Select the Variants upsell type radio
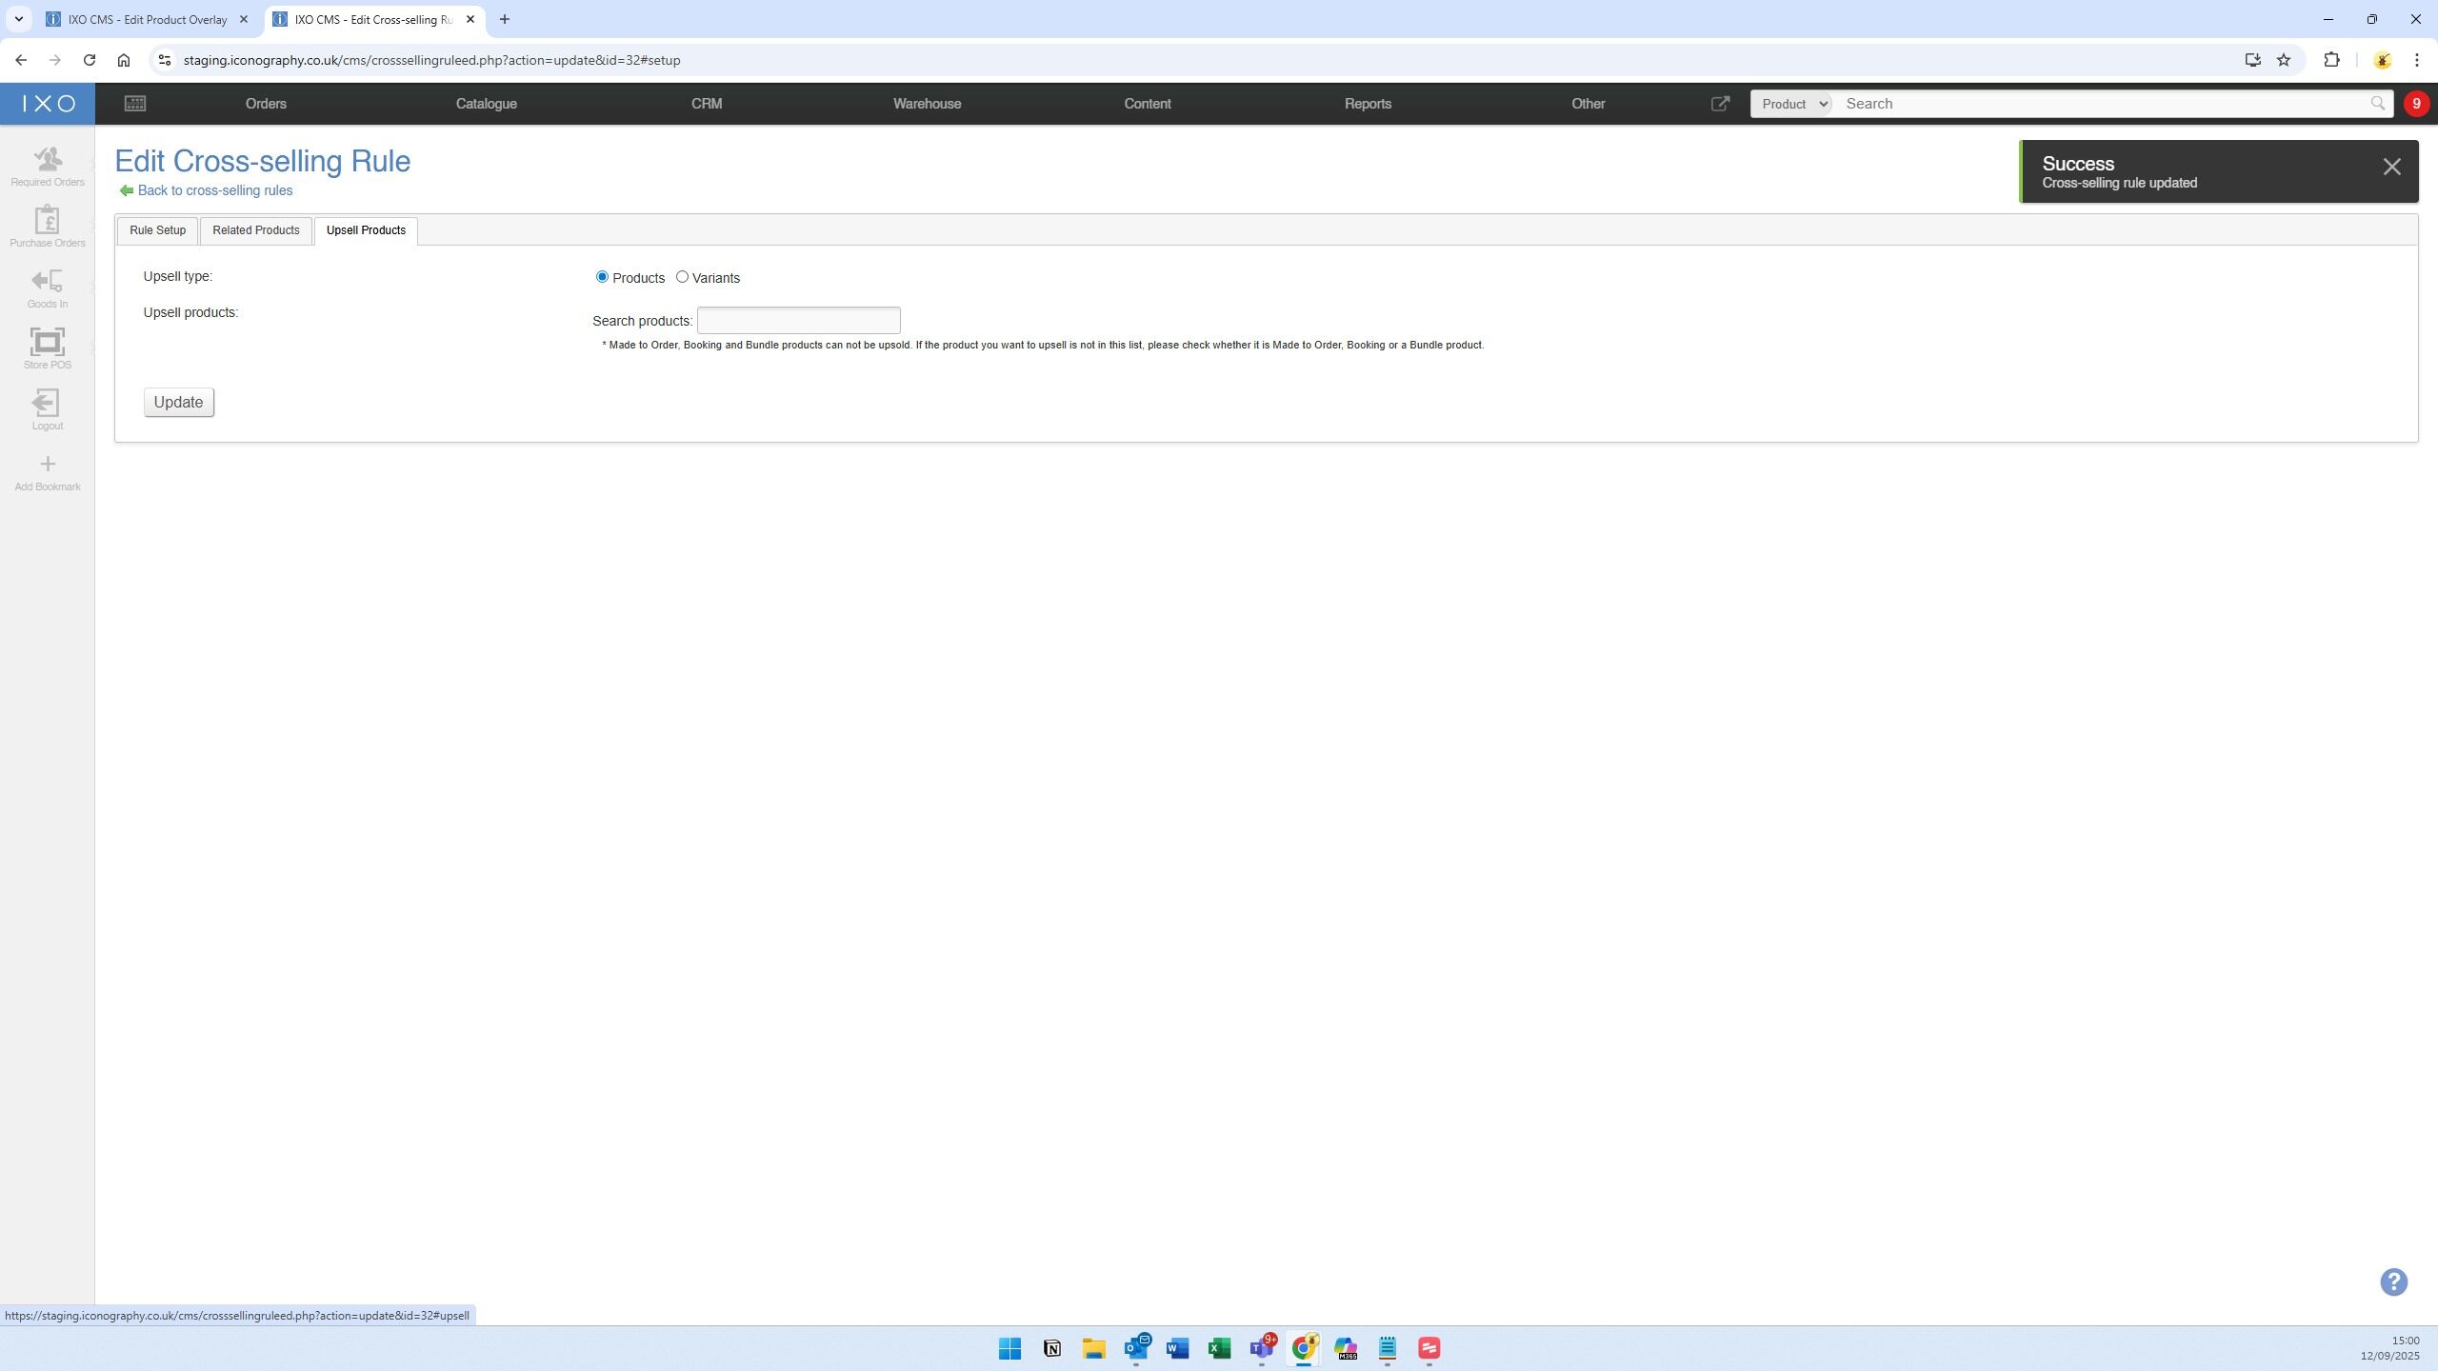The image size is (2438, 1371). [x=682, y=277]
